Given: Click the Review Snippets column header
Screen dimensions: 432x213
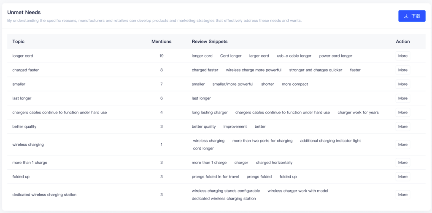Looking at the screenshot, I should (x=210, y=42).
